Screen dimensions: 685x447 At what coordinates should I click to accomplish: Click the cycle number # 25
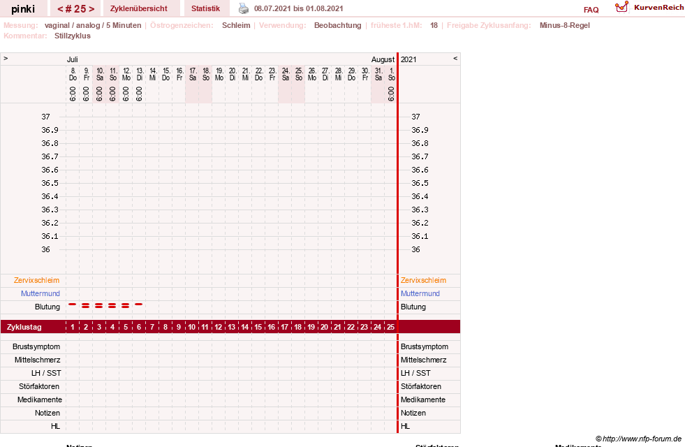[x=75, y=9]
